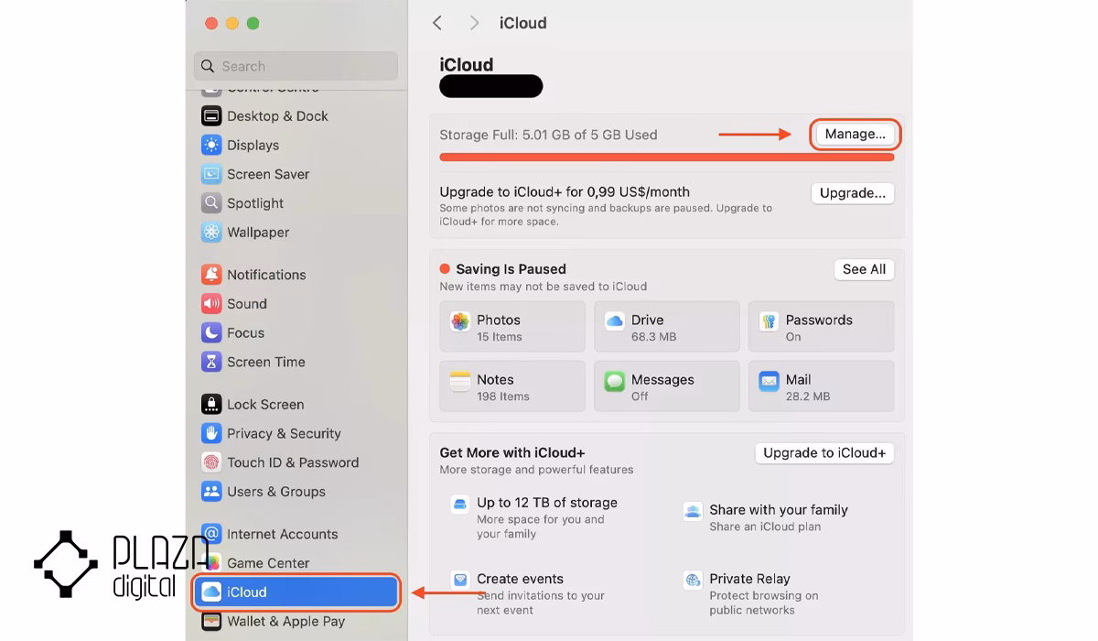Screen dimensions: 1098x641
Task: Click 'Protect browsing on public networks' text
Action: 764,603
